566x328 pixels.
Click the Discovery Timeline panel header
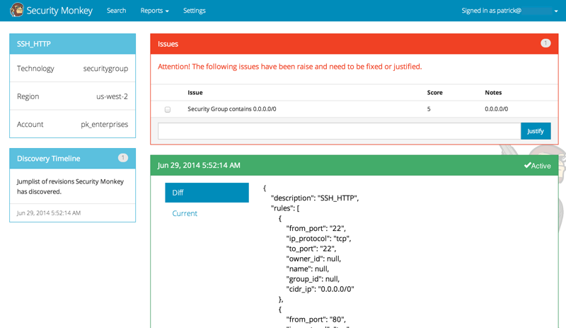point(73,159)
